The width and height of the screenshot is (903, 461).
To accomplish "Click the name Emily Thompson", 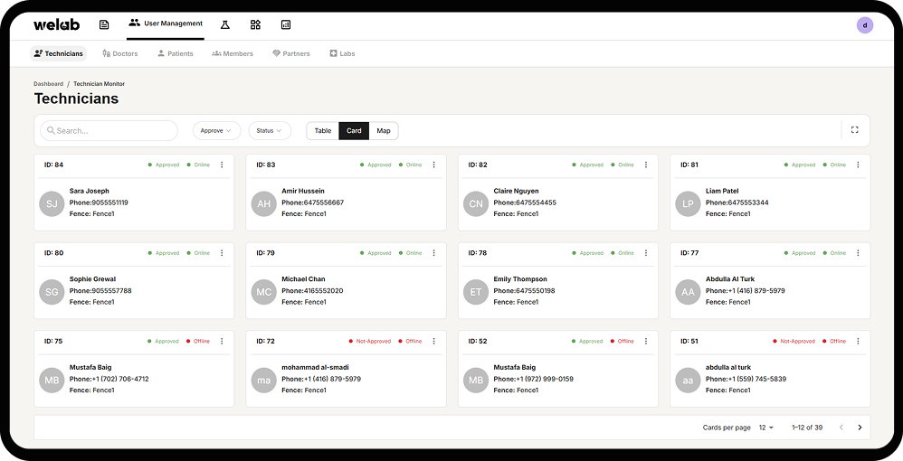I will point(520,279).
